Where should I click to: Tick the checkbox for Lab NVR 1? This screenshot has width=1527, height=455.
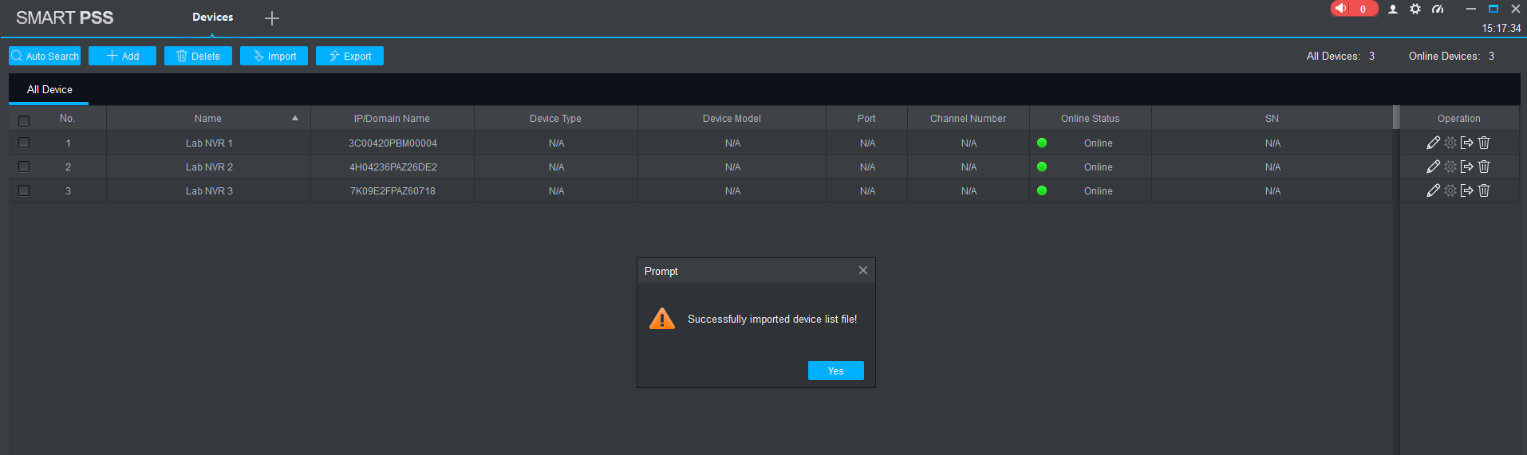click(x=24, y=143)
